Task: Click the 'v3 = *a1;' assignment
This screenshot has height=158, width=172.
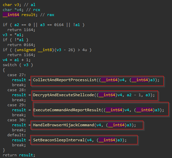Action: tap(13, 35)
